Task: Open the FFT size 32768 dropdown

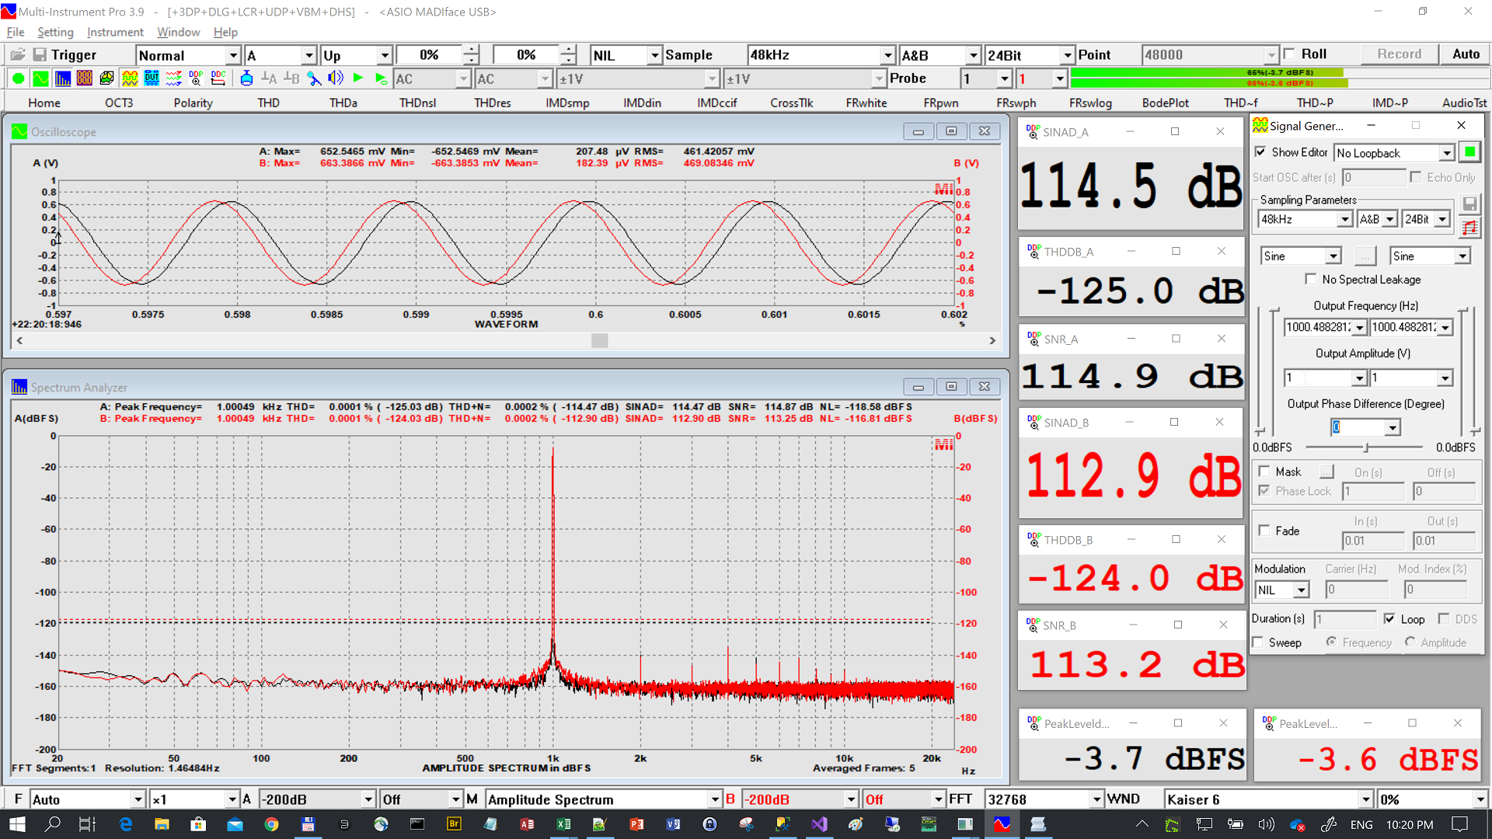Action: [1096, 799]
